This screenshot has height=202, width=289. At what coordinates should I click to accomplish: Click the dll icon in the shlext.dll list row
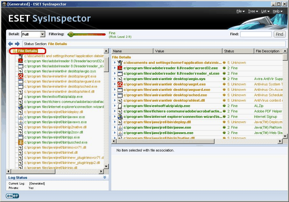click(x=120, y=100)
